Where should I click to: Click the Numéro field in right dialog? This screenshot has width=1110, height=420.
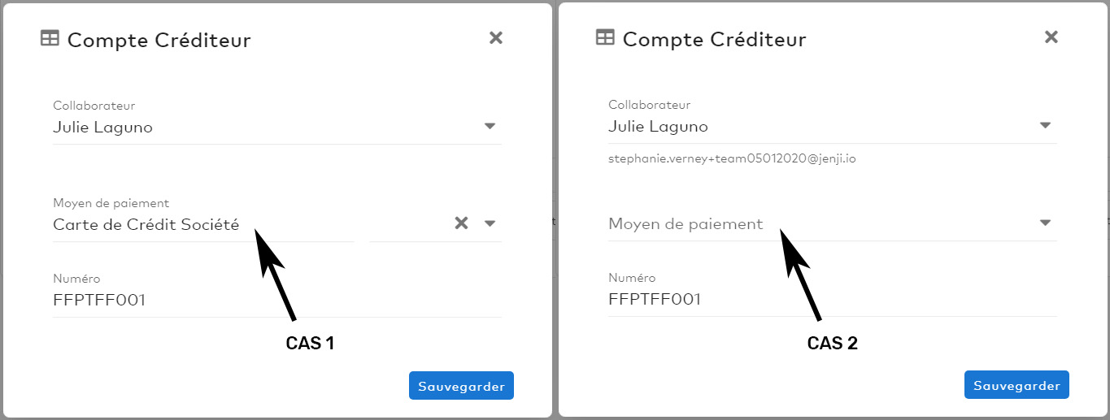833,299
